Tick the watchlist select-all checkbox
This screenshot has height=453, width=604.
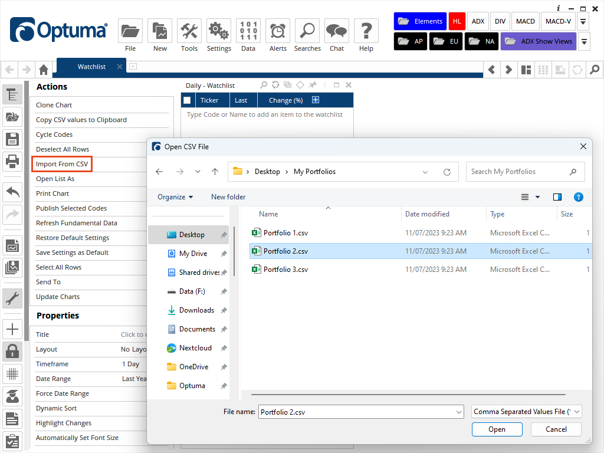(x=187, y=100)
